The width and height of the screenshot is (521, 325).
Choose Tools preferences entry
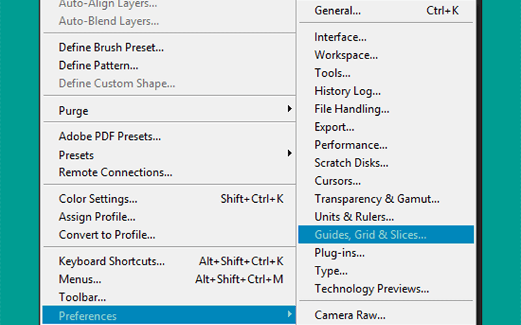[386, 73]
